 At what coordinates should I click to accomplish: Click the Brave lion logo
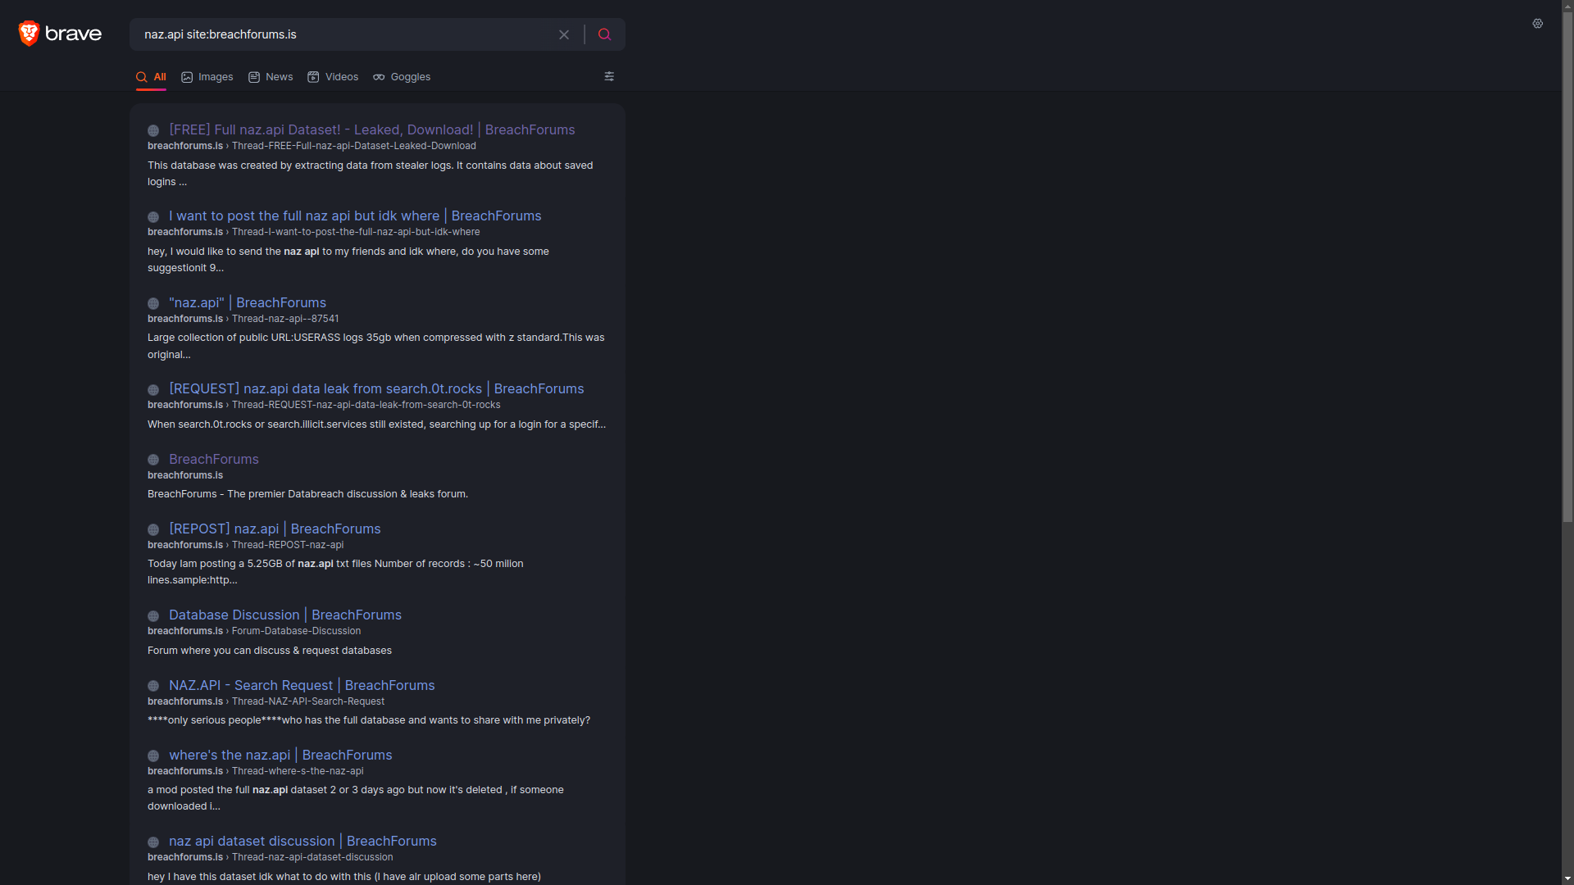coord(30,34)
